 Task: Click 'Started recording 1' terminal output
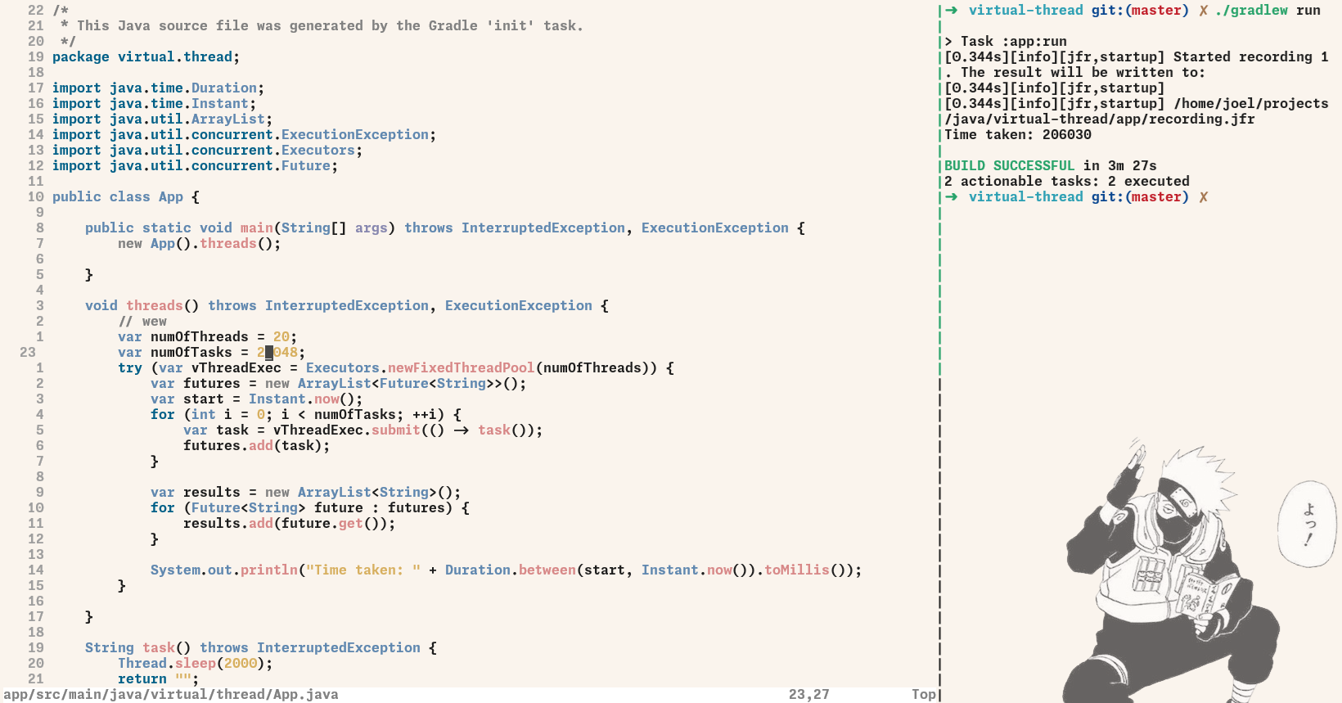pyautogui.click(x=1251, y=56)
